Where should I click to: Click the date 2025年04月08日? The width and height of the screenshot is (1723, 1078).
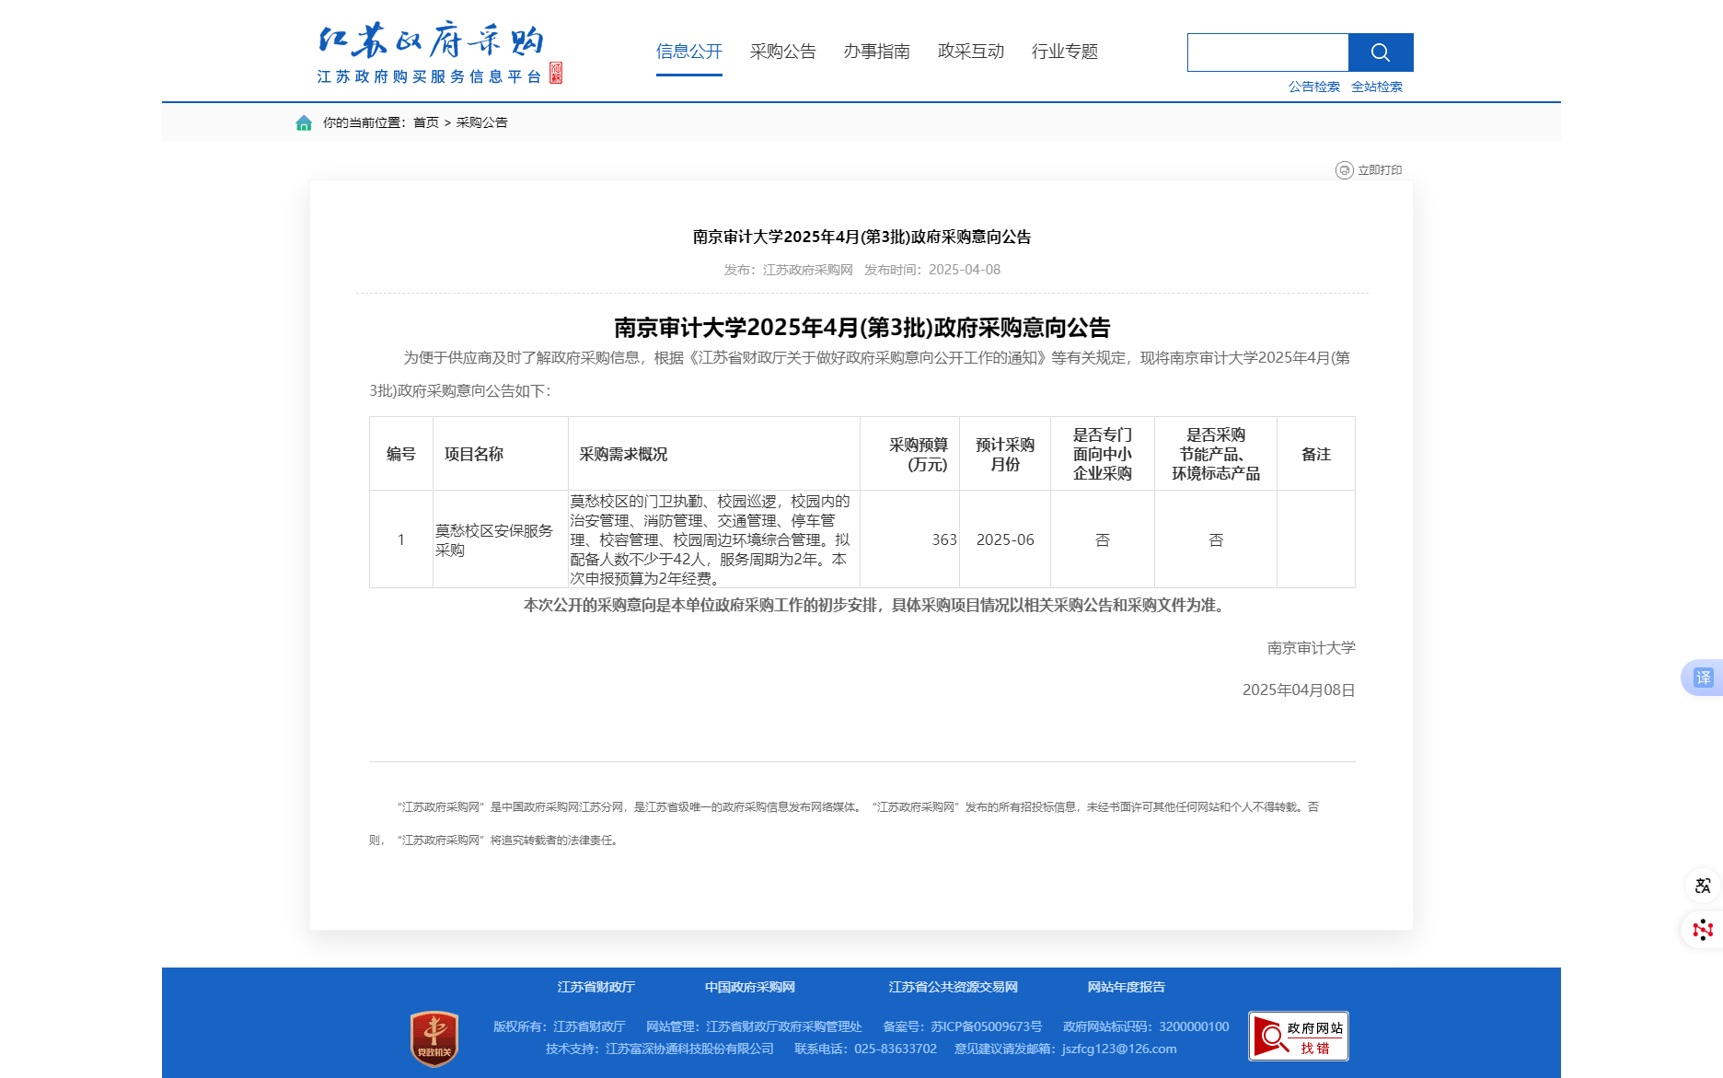[x=1299, y=690]
